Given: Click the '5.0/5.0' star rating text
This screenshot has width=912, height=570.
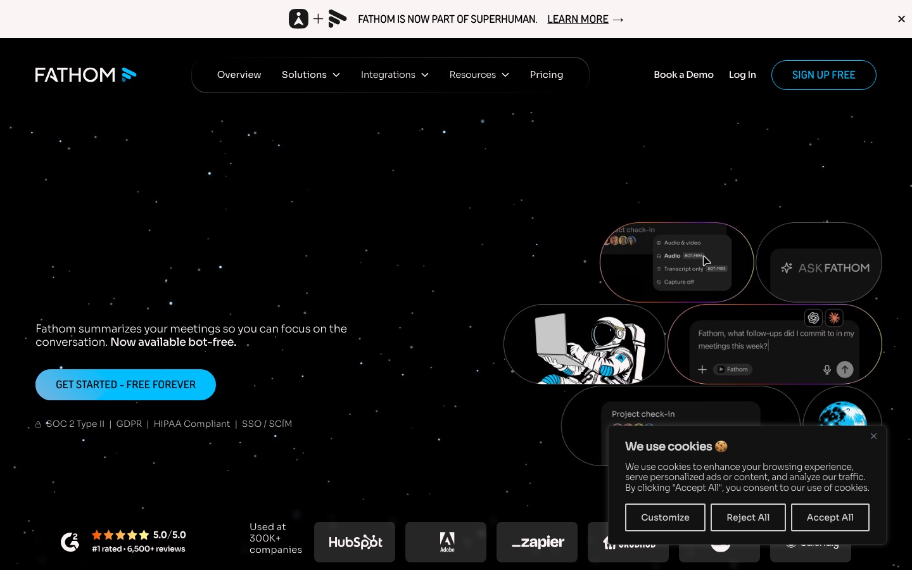Looking at the screenshot, I should (170, 535).
